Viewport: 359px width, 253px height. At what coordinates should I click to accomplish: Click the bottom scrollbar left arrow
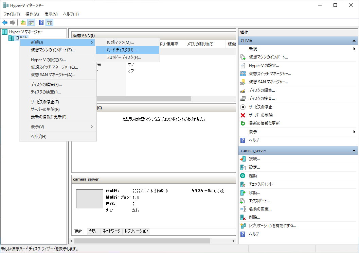(72, 241)
